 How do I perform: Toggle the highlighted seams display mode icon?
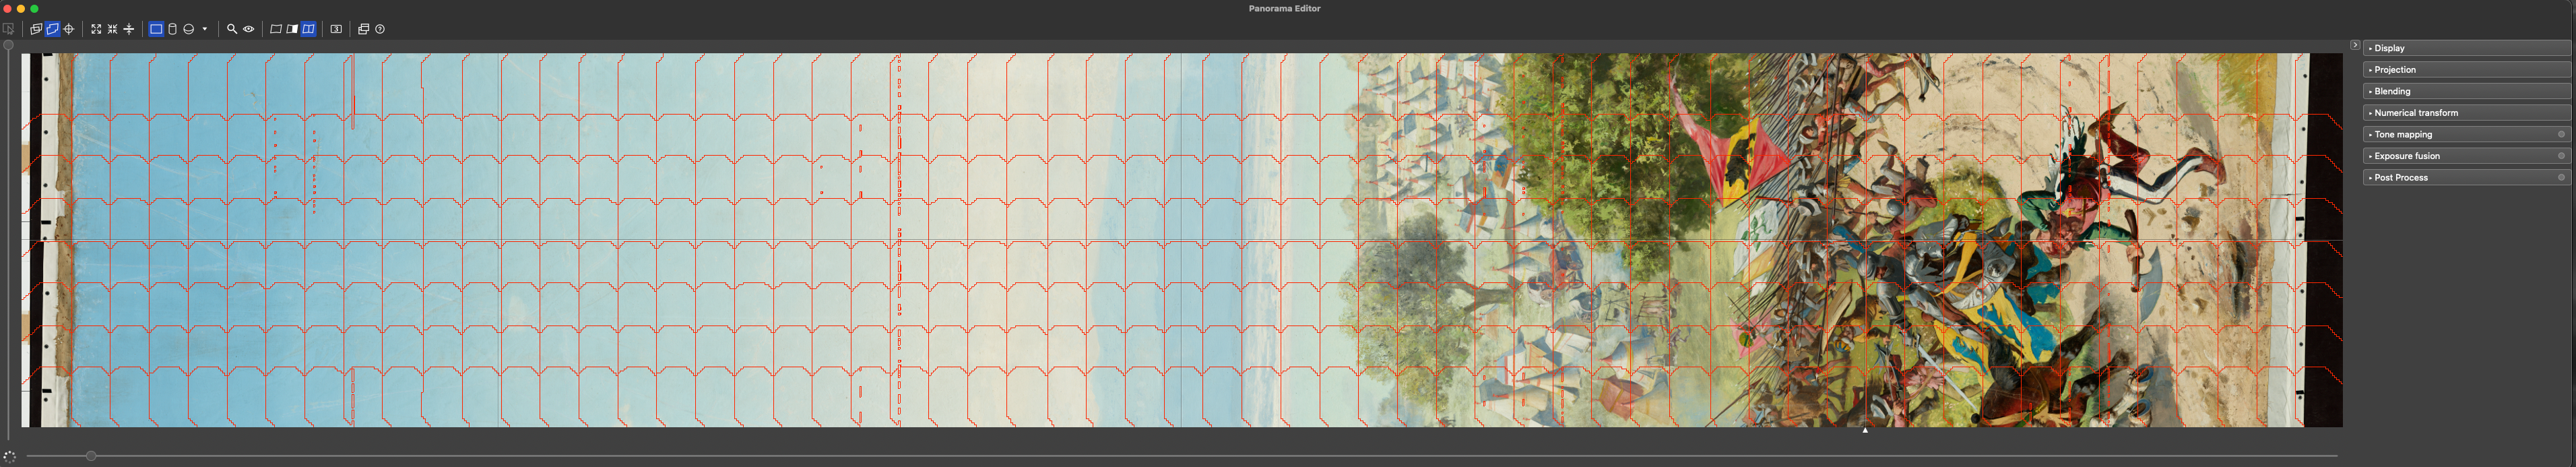point(309,29)
